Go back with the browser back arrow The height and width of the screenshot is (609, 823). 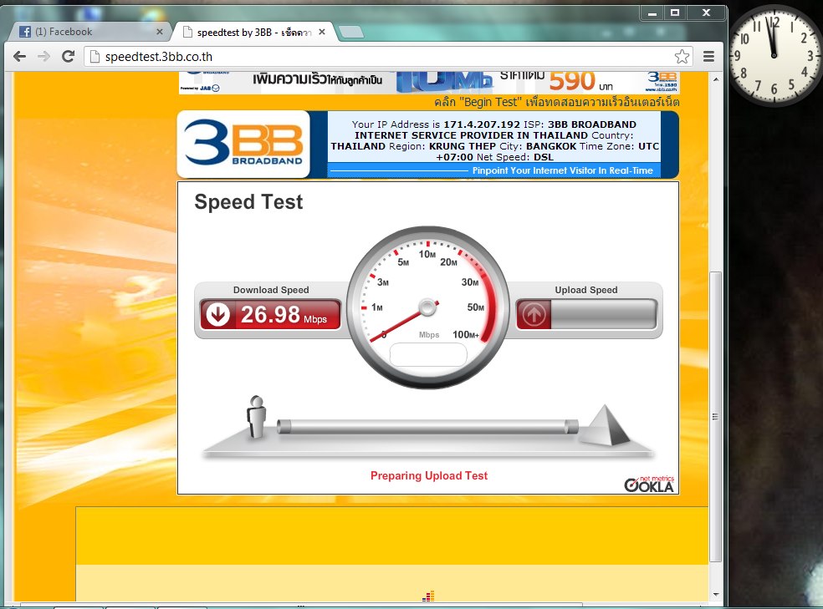pyautogui.click(x=20, y=57)
